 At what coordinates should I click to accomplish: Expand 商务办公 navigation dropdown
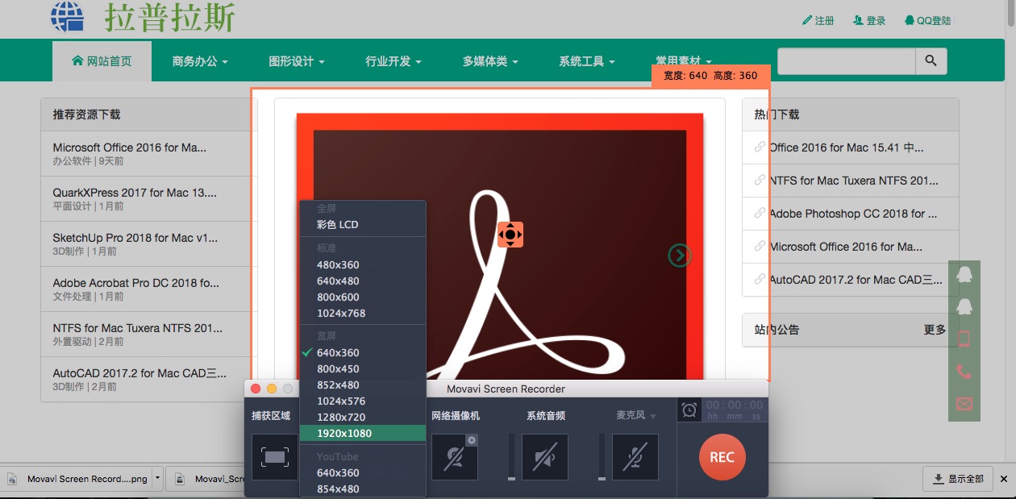(200, 61)
